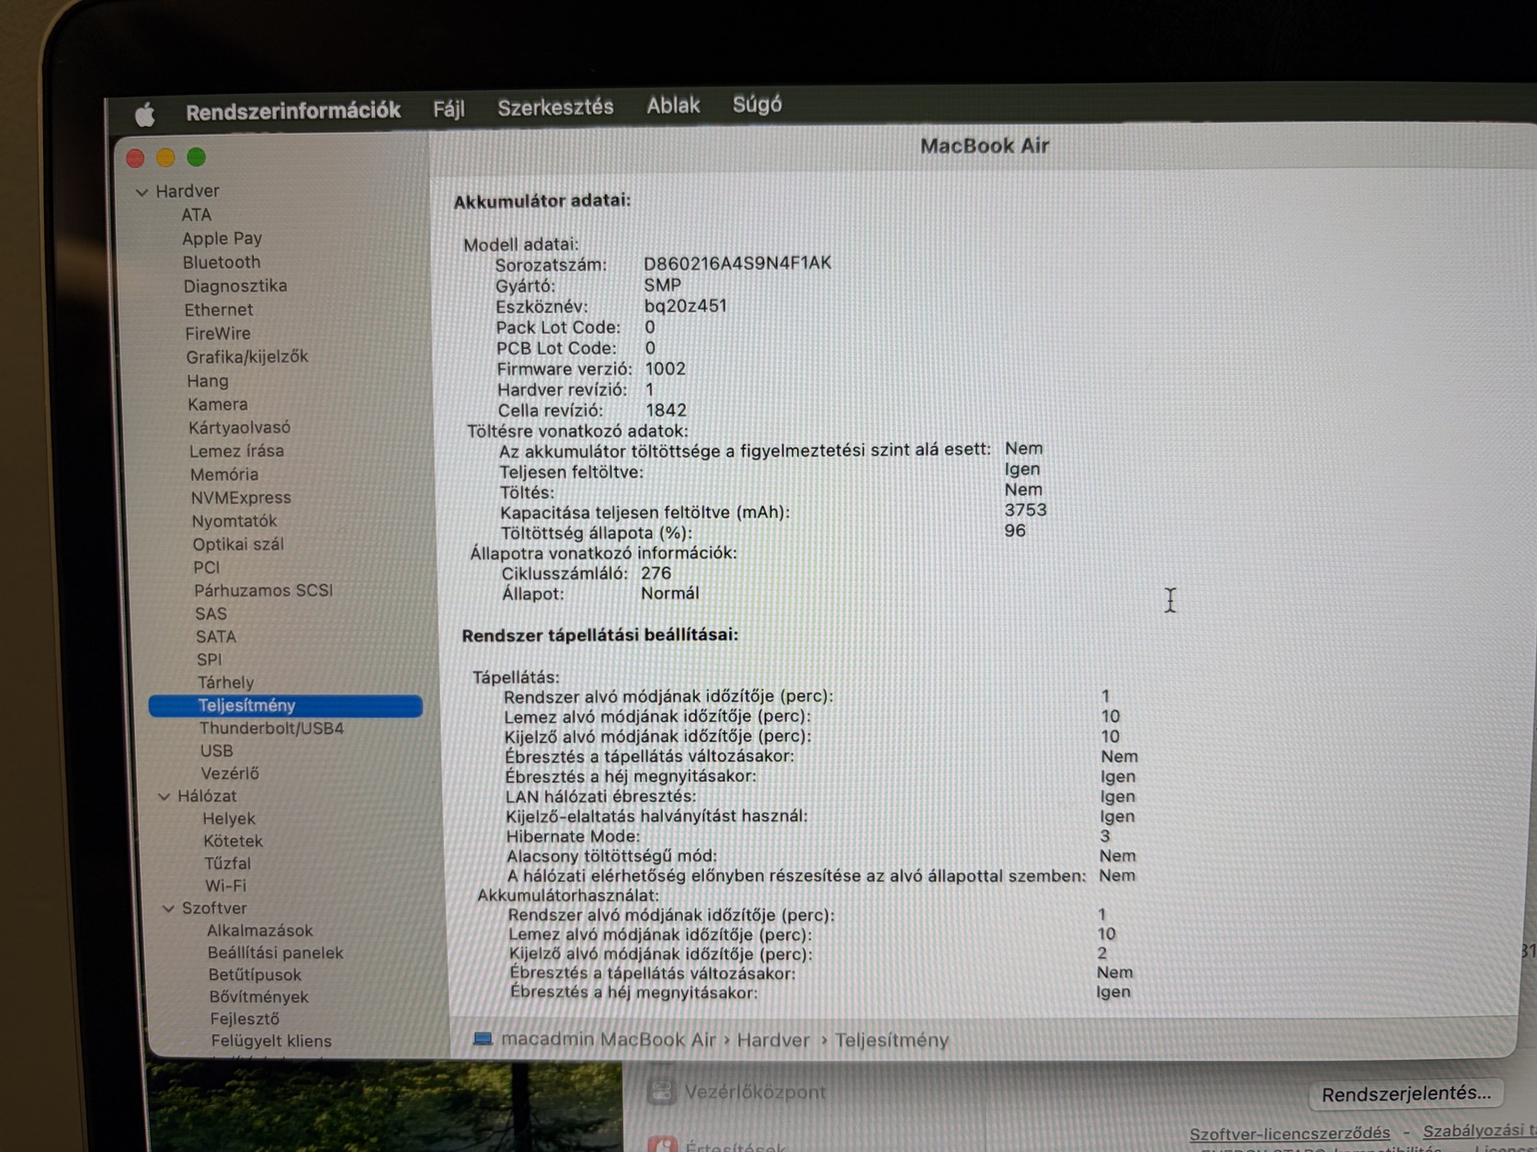The height and width of the screenshot is (1152, 1537).
Task: Select Felügyelt kliens under Szoftver
Action: pos(271,1041)
